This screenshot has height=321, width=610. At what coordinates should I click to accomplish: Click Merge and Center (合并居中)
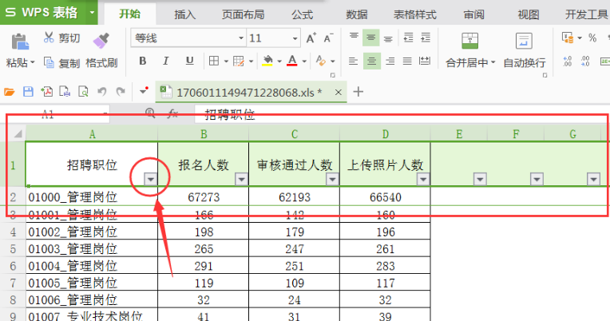[470, 50]
